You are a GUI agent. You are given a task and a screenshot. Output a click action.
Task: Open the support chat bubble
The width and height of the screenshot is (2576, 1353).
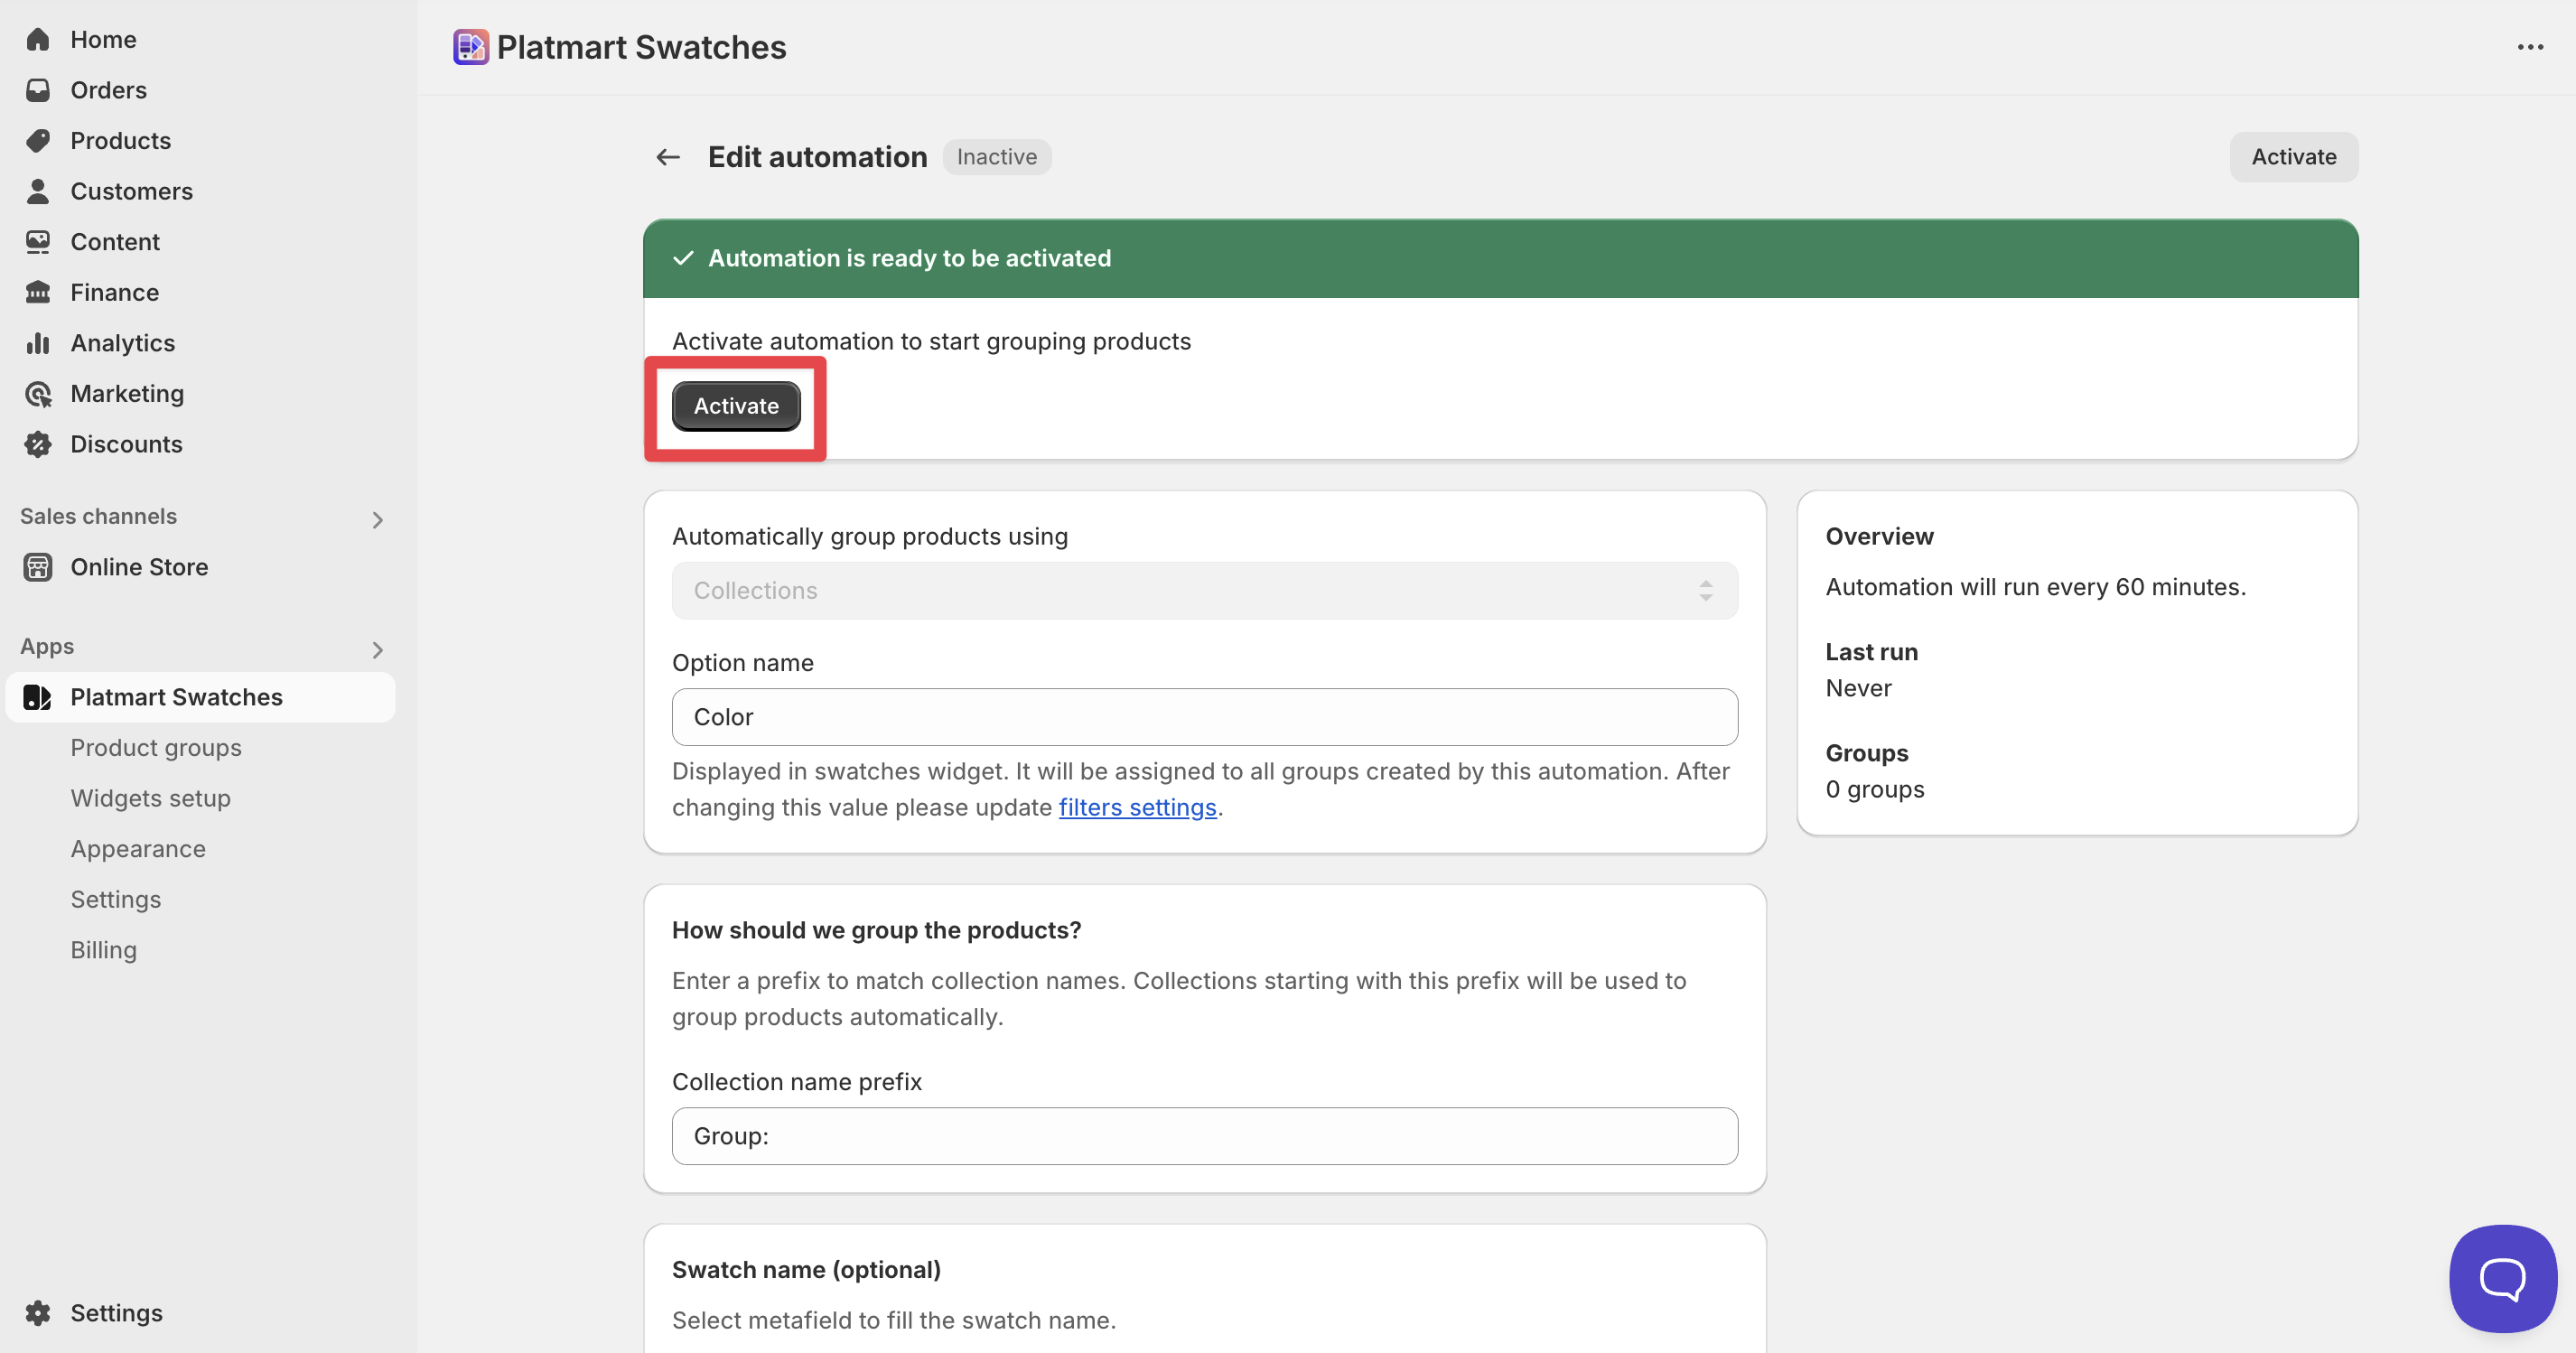point(2502,1278)
